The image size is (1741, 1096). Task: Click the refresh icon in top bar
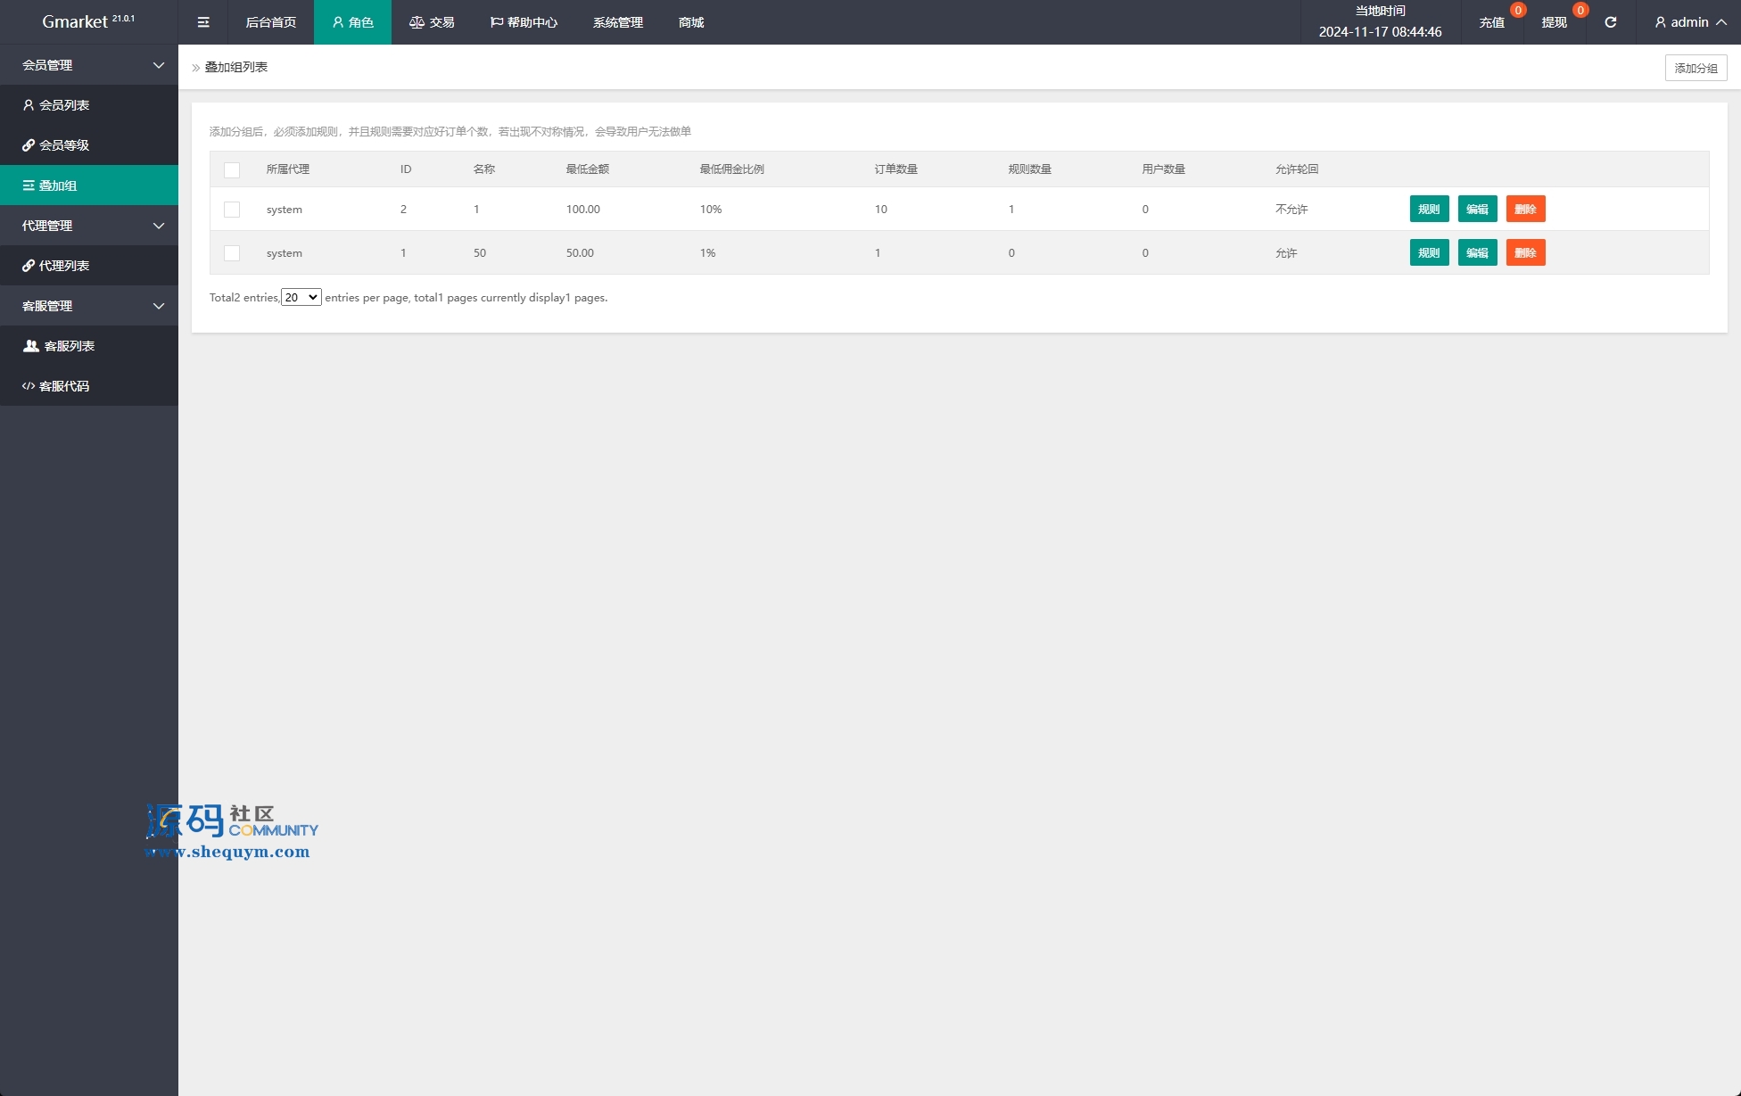coord(1610,22)
